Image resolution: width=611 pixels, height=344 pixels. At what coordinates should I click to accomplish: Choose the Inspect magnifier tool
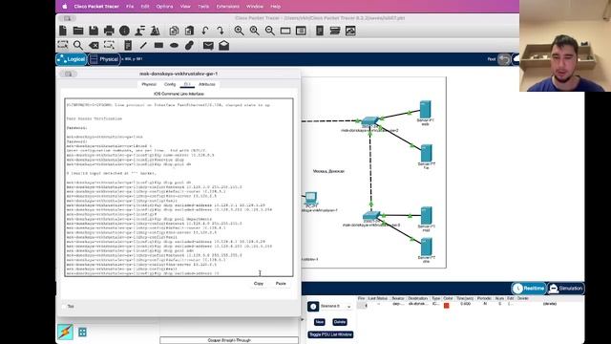click(x=78, y=45)
